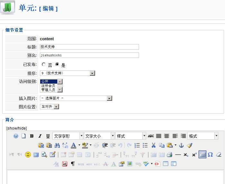Copy selection icon
This screenshot has width=225, height=184.
[x=162, y=145]
